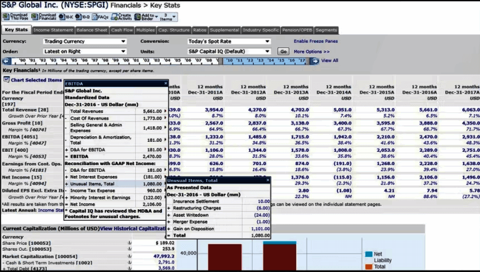This screenshot has width=480, height=272.
Task: Click the Total Revenue [28] row label
Action: tap(25, 110)
